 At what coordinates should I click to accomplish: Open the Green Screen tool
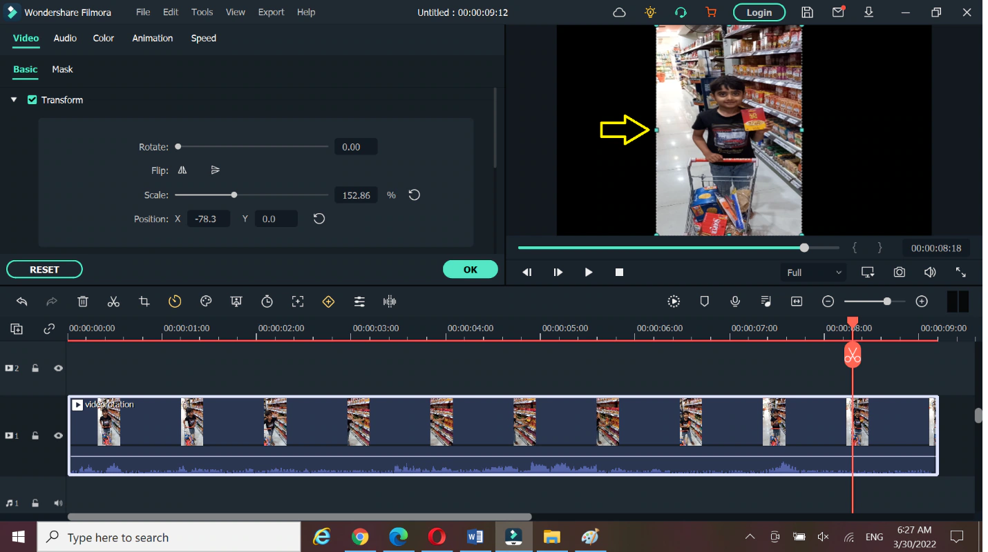click(236, 302)
